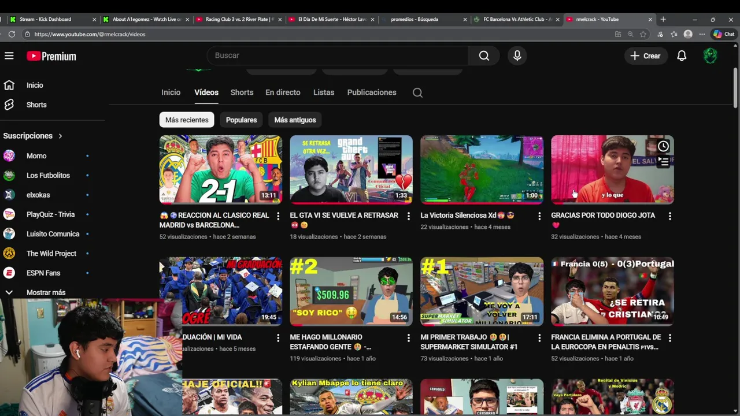The image size is (740, 416).
Task: Open The Wild Project channel avatar
Action: point(9,254)
